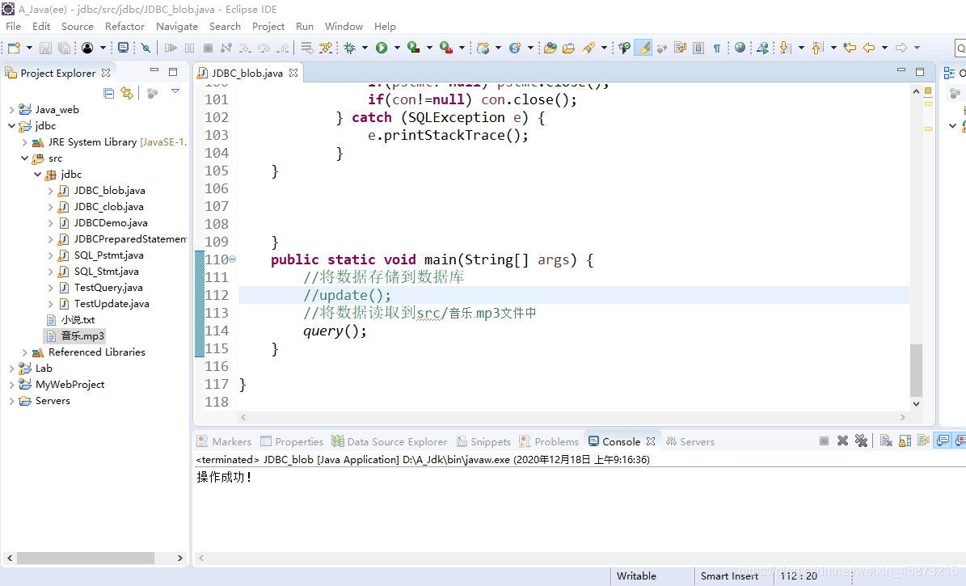
Task: Click the Search flashlight toolbar icon
Action: click(x=589, y=48)
